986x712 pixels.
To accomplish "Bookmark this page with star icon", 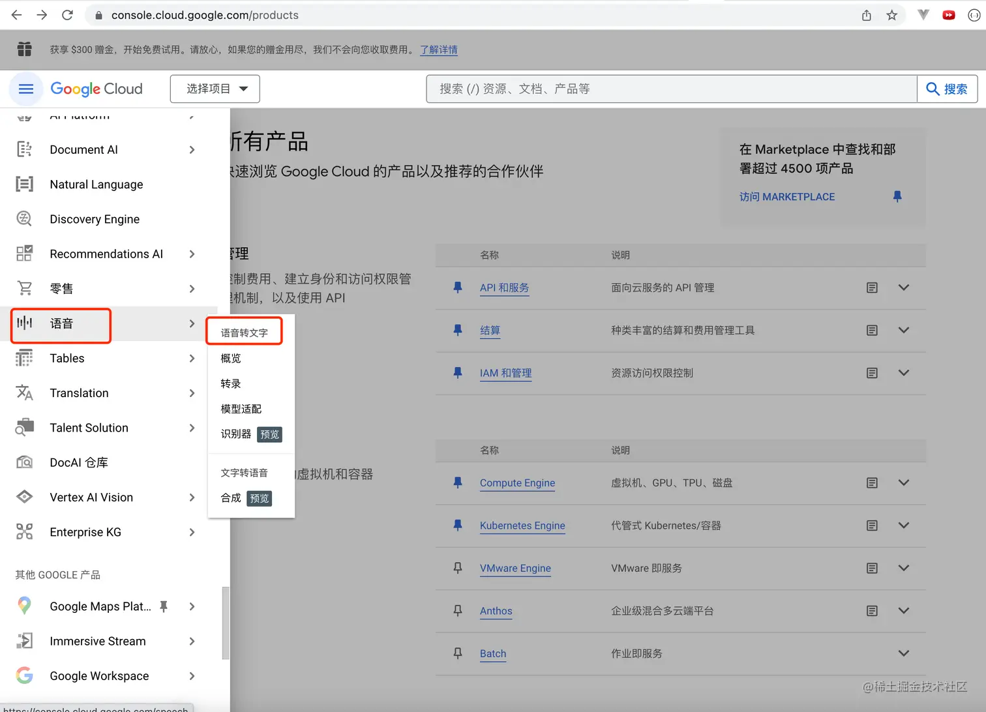I will 891,15.
